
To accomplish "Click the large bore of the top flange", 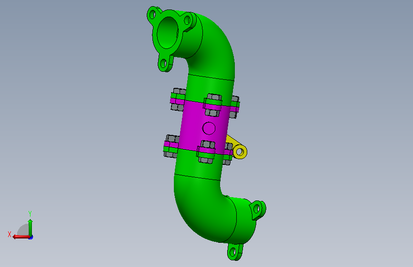I will point(168,33).
